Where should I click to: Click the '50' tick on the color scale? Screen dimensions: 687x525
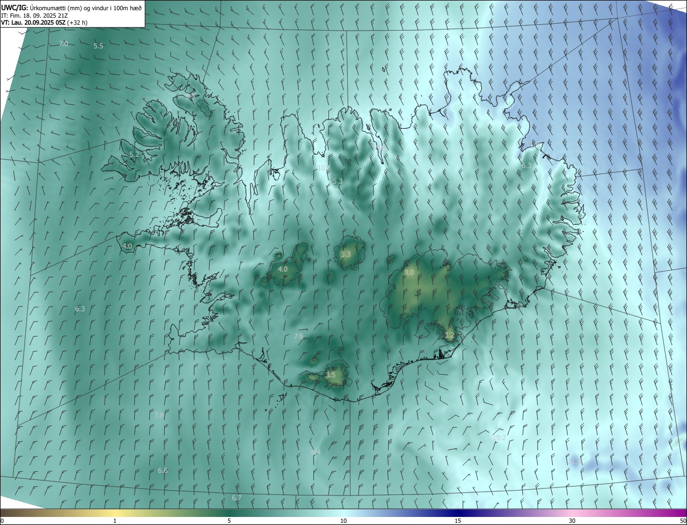click(x=683, y=521)
